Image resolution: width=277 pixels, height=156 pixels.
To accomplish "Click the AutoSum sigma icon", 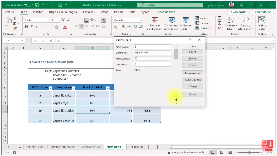I will 219,18.
